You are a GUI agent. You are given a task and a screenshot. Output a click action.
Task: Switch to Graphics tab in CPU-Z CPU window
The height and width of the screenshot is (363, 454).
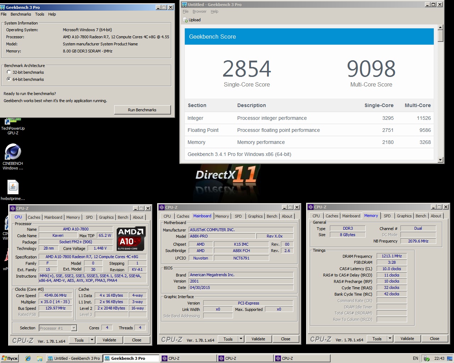[x=106, y=217]
